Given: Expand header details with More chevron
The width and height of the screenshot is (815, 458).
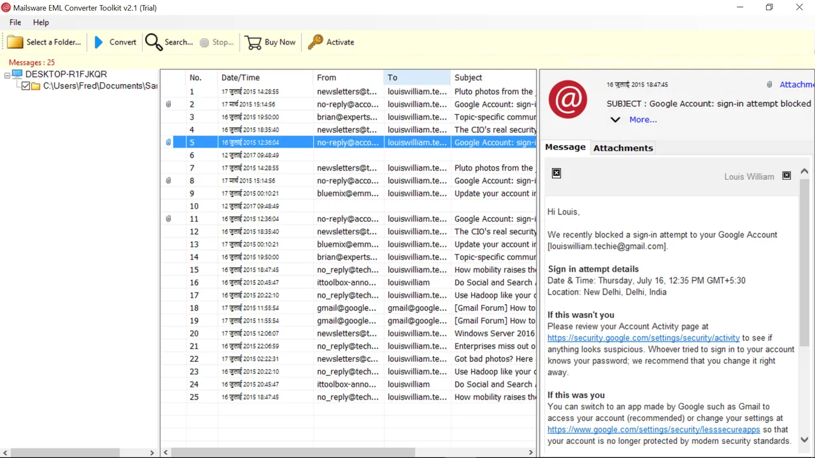Looking at the screenshot, I should [x=615, y=120].
